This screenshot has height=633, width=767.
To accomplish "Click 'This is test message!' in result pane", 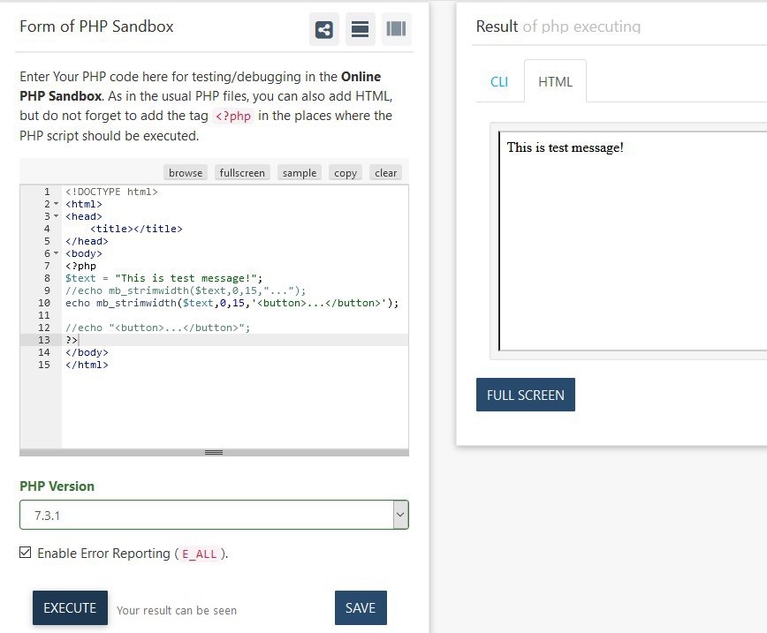I will point(565,147).
